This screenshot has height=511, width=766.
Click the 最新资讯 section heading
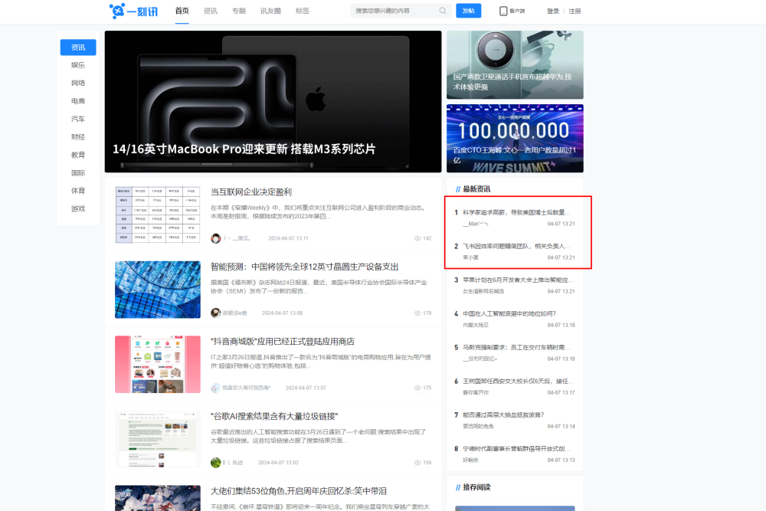tap(476, 189)
